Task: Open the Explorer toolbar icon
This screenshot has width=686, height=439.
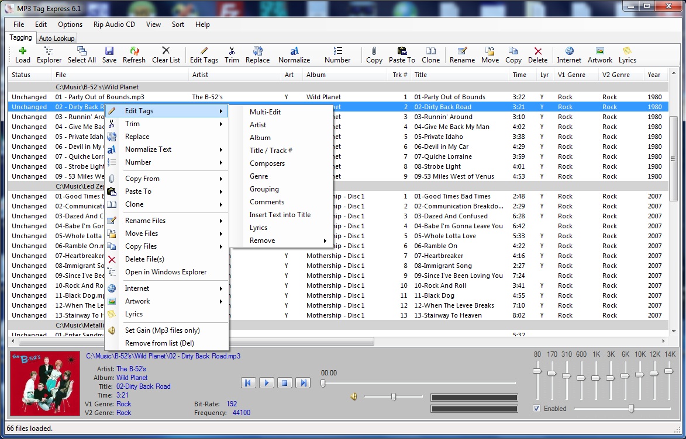Action: tap(49, 55)
